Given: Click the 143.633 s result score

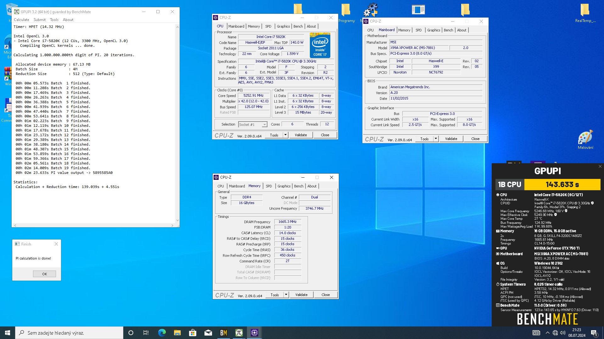Looking at the screenshot, I should click(562, 185).
